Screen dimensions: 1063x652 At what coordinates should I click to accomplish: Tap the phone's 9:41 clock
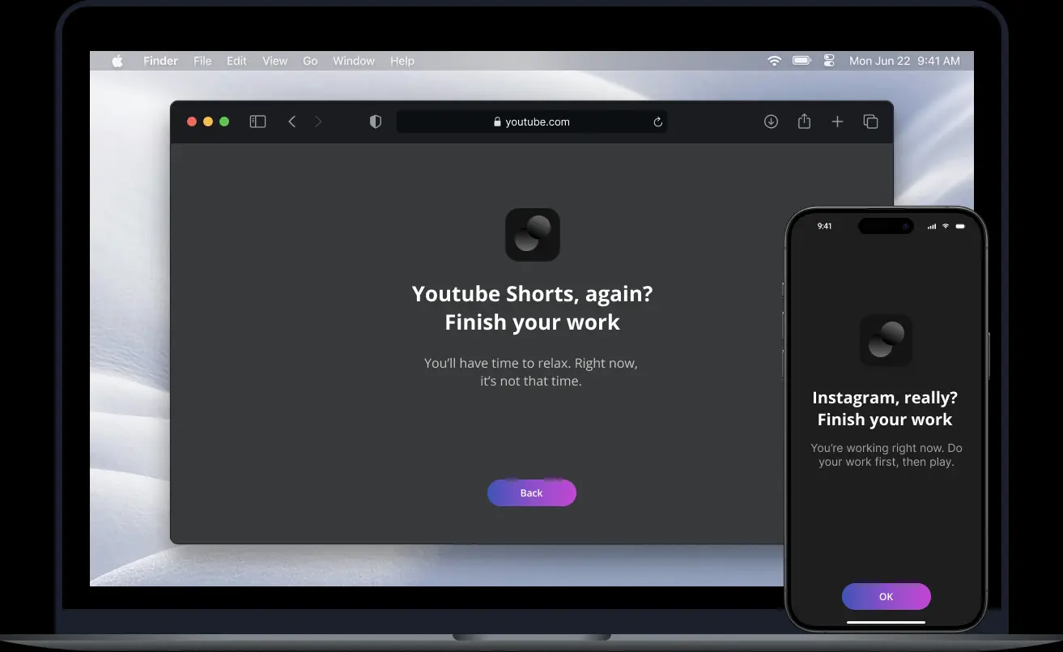point(824,226)
